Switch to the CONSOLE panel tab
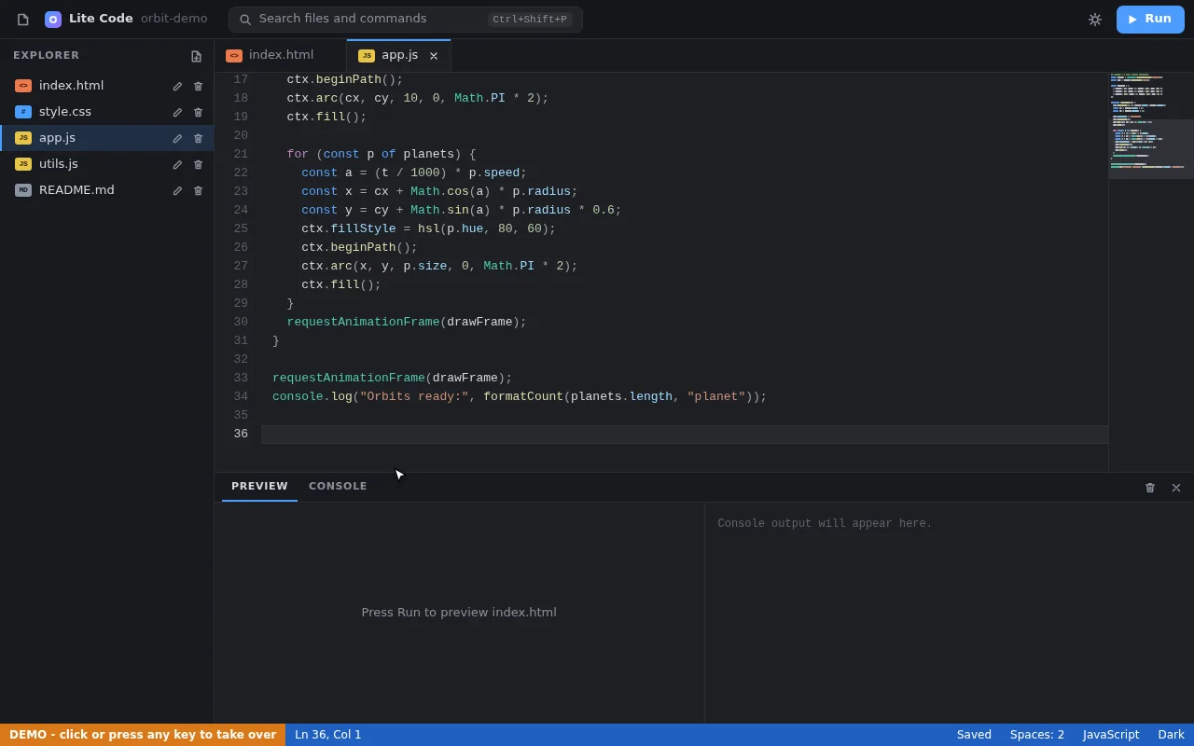 pos(338,487)
